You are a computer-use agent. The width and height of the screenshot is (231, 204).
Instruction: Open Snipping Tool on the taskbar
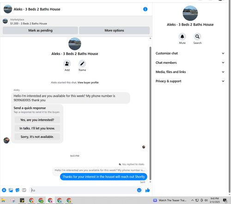click(13, 200)
